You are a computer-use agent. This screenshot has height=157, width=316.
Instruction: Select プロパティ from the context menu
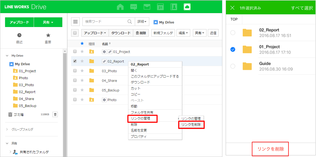tap(139, 137)
